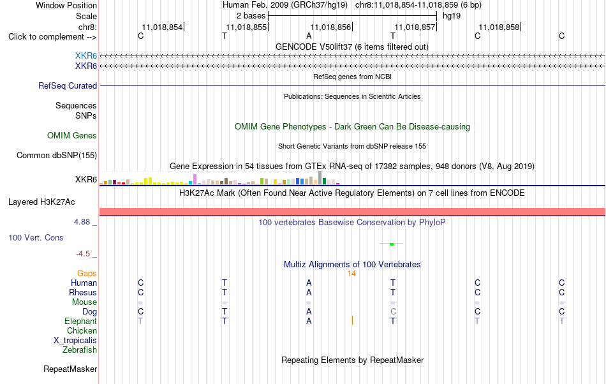Select the Window Position track label
The width and height of the screenshot is (606, 384).
point(66,5)
